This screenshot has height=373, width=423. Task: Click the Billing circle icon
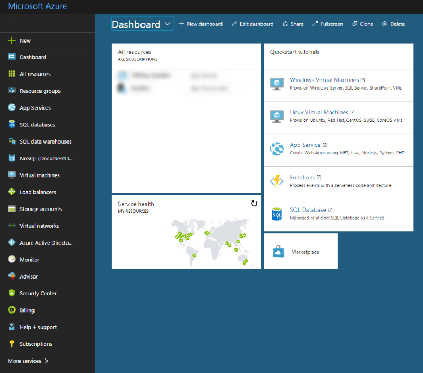click(11, 310)
